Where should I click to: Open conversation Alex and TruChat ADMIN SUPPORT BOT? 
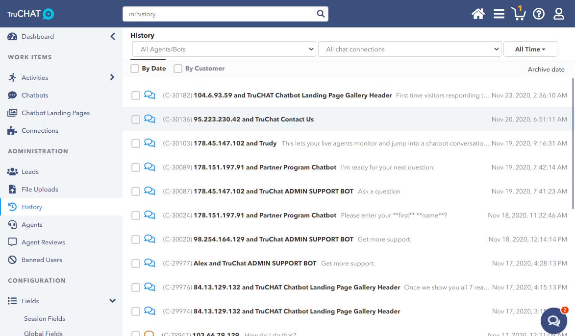[x=255, y=264]
